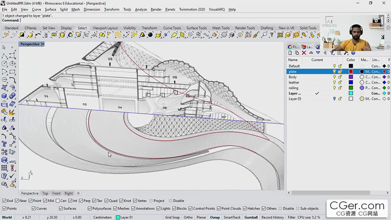The image size is (391, 220).
Task: Open Perspective viewport dropdown arrow
Action: tap(43, 44)
